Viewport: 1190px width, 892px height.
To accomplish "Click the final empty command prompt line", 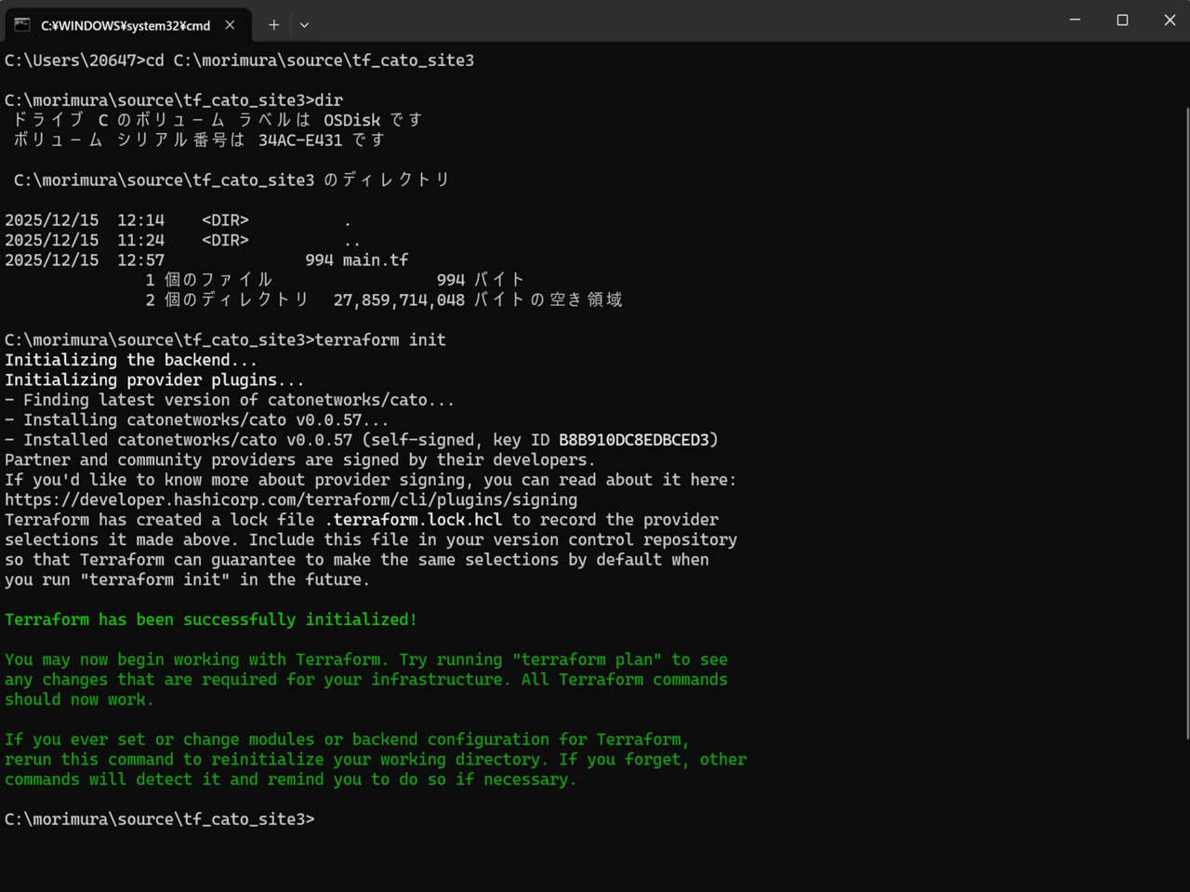I will tap(558, 819).
